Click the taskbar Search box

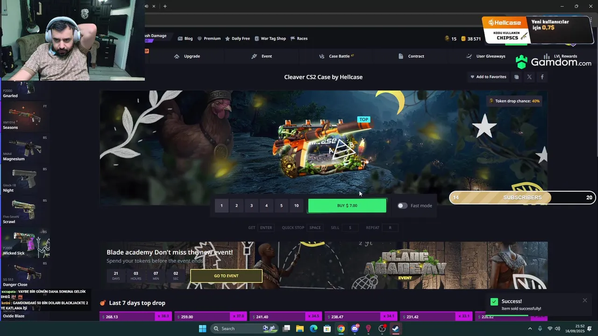tap(244, 329)
